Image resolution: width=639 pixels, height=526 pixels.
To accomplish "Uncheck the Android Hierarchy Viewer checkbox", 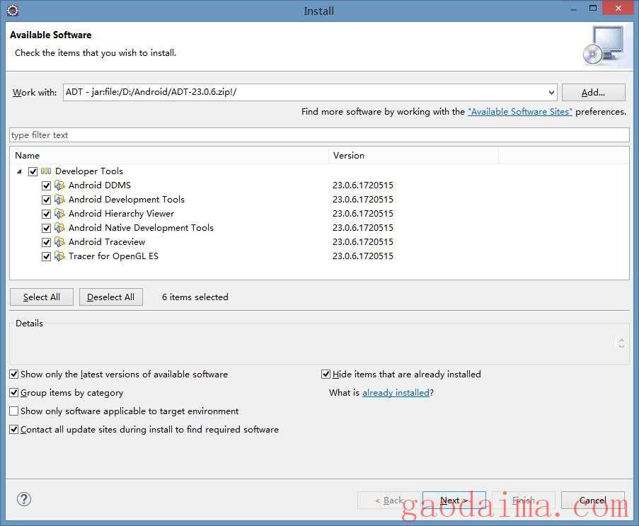I will (47, 214).
